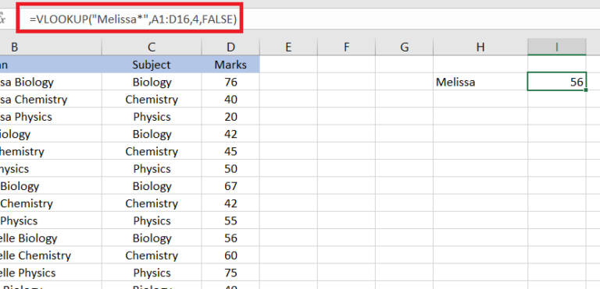Click the marks cell with value 40 beside Chemistry
Image resolution: width=600 pixels, height=289 pixels.
click(230, 99)
